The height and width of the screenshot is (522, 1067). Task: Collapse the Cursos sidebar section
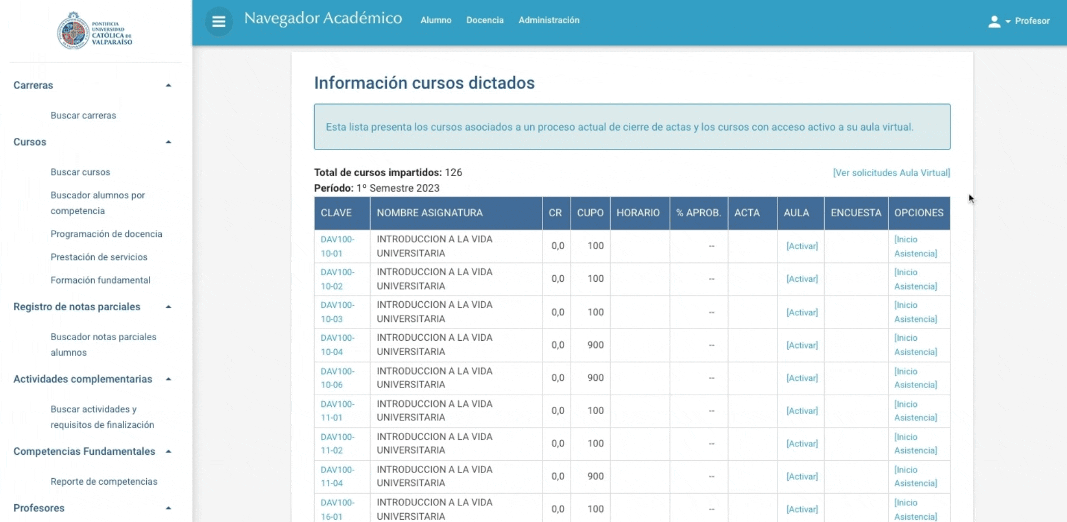[x=168, y=142]
